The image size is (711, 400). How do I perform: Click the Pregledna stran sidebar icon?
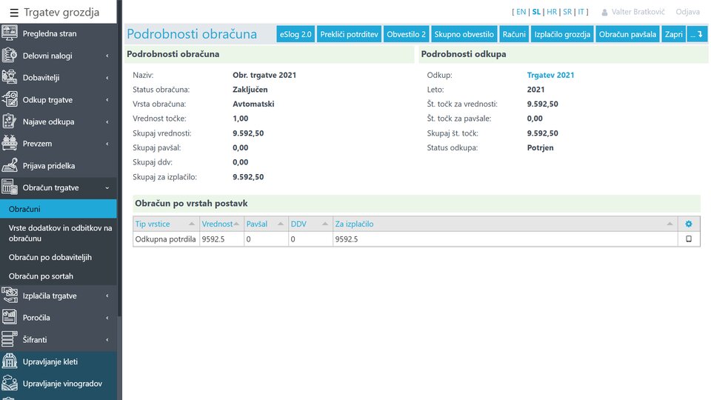pos(10,33)
